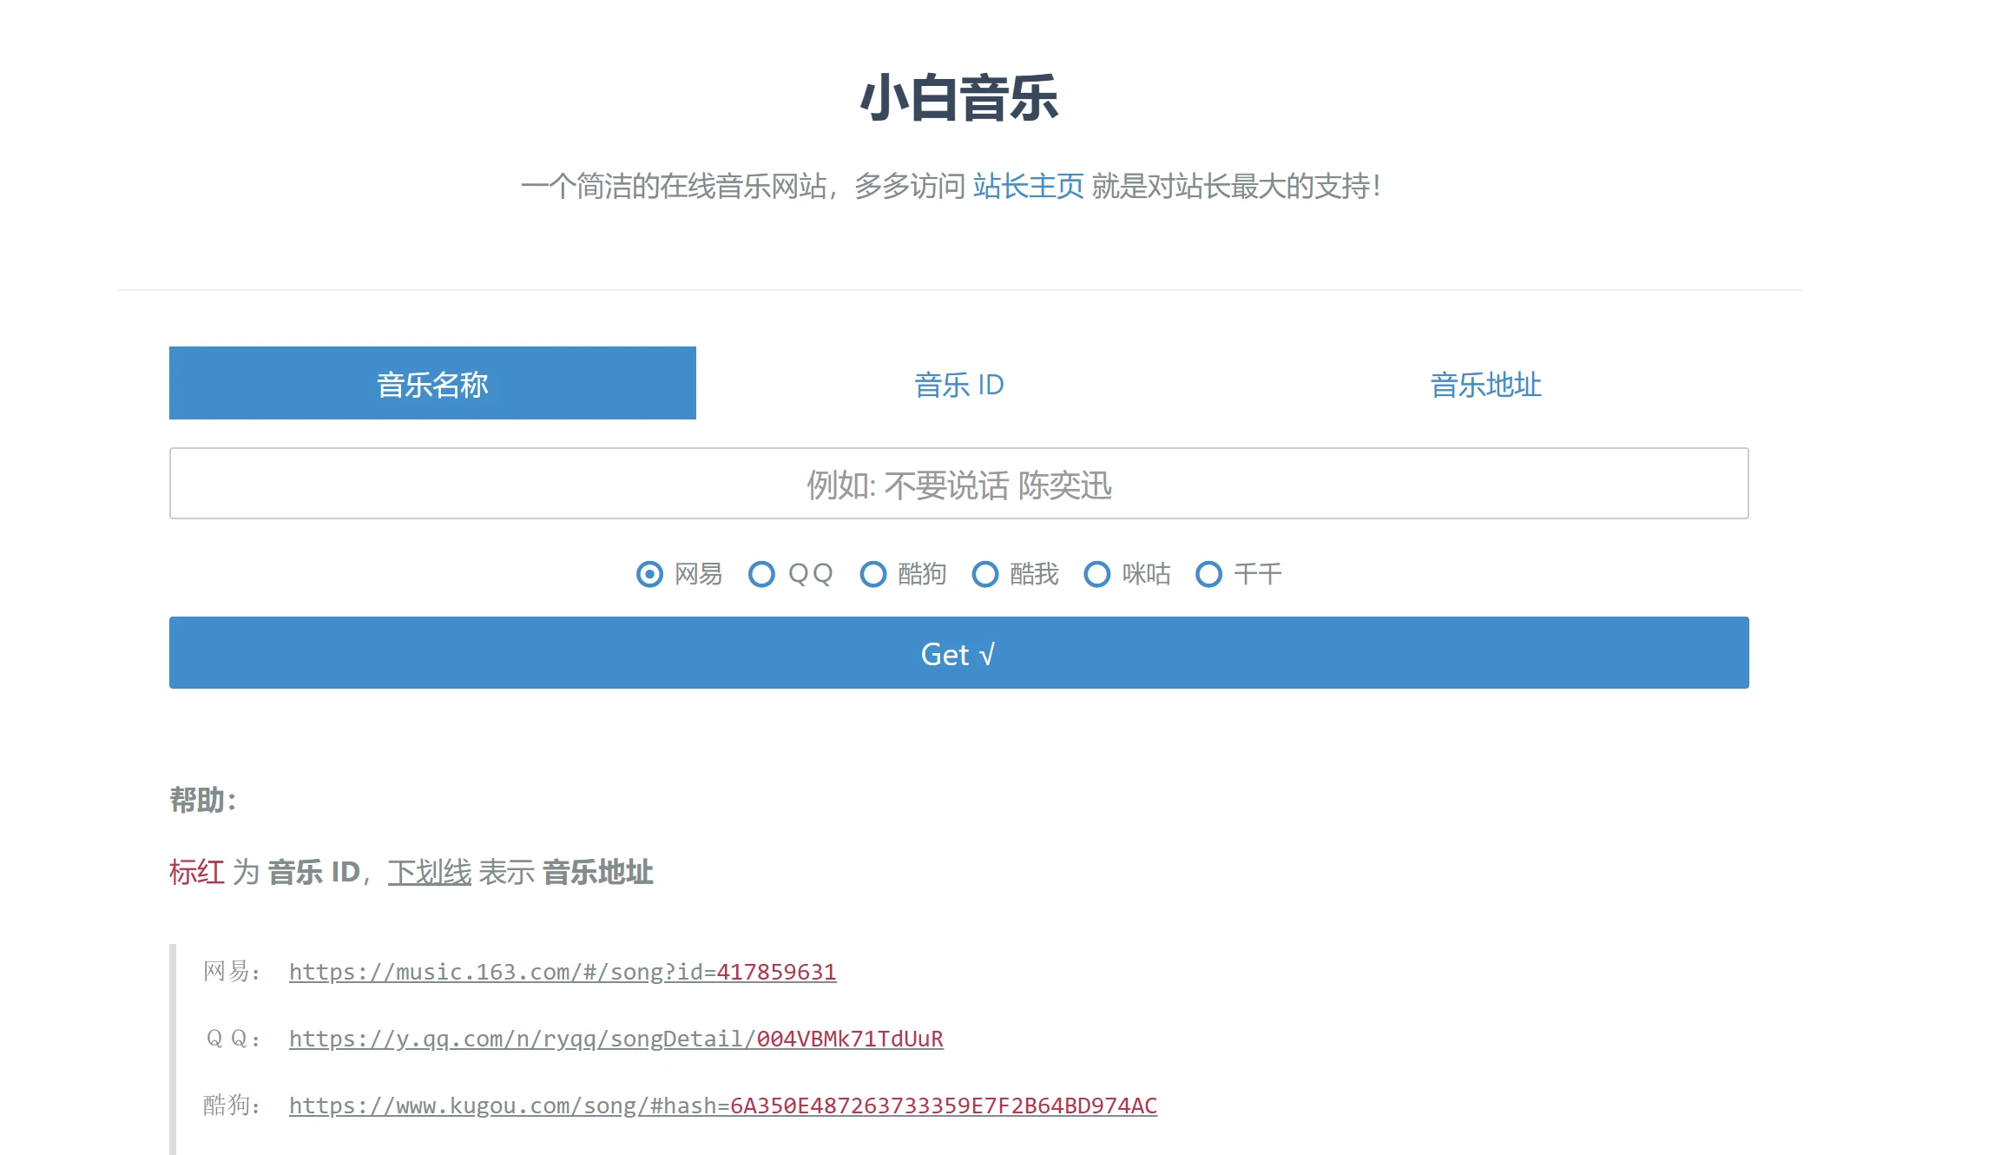
Task: Select 千千 as the search source
Action: coord(1208,574)
